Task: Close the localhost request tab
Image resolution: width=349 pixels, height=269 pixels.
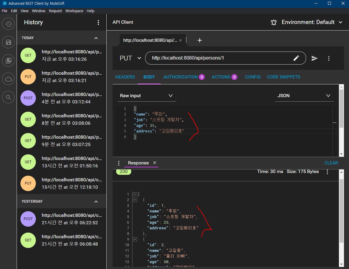Action: point(180,40)
